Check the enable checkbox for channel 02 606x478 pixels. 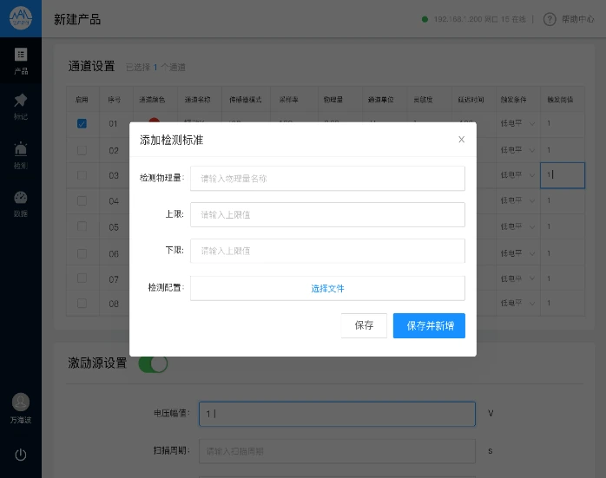pyautogui.click(x=82, y=150)
